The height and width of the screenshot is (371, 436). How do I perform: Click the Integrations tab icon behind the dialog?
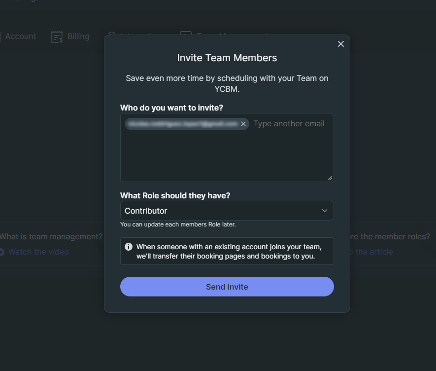coord(112,34)
